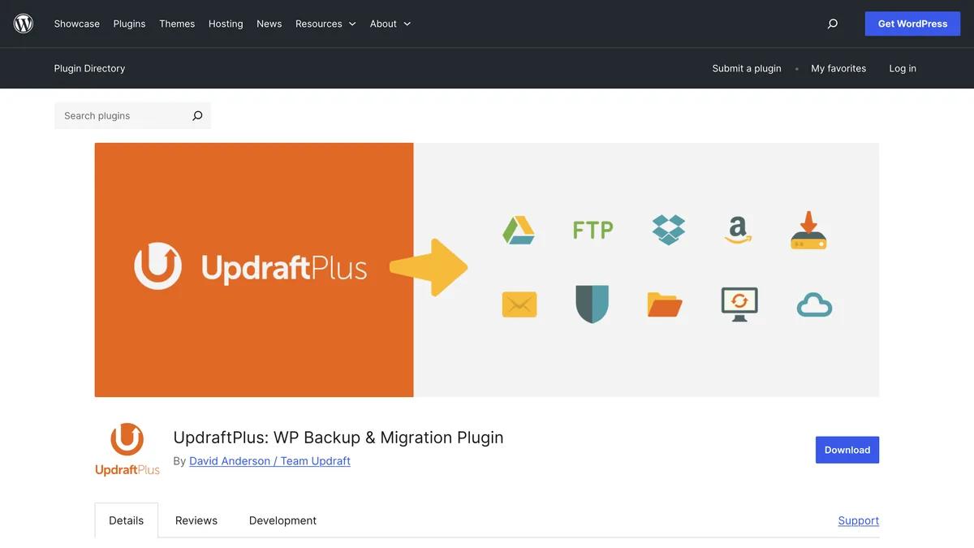Viewport: 974px width, 548px height.
Task: Open My favorites link
Action: click(838, 68)
